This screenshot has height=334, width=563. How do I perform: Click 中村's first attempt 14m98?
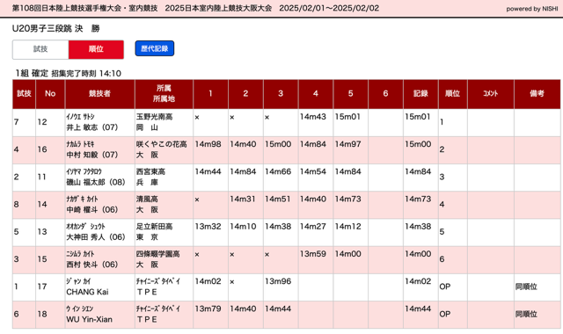click(x=208, y=144)
